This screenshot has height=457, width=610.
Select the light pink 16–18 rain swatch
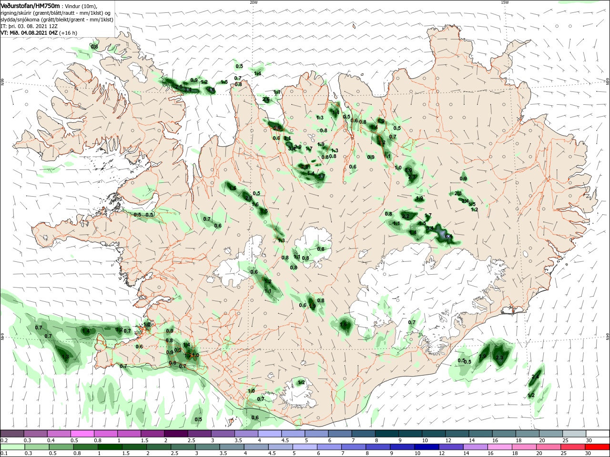(x=500, y=447)
